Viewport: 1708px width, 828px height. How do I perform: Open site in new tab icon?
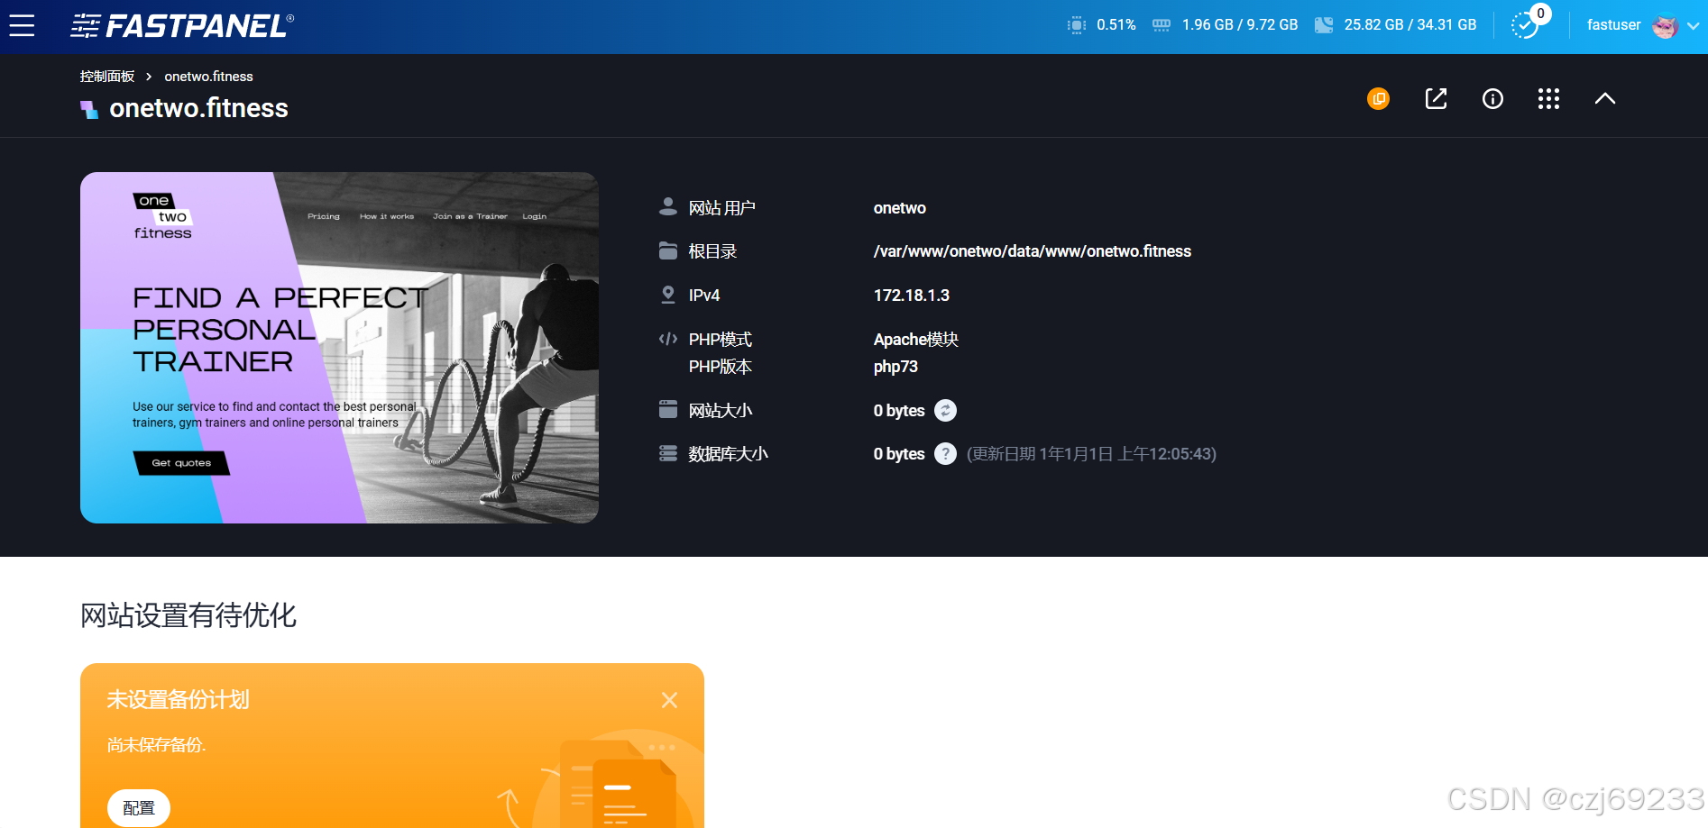(x=1436, y=98)
